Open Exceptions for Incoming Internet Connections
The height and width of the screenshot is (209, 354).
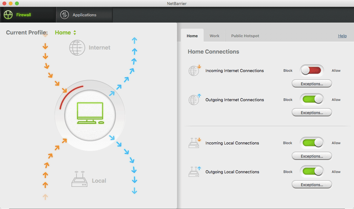pyautogui.click(x=312, y=83)
